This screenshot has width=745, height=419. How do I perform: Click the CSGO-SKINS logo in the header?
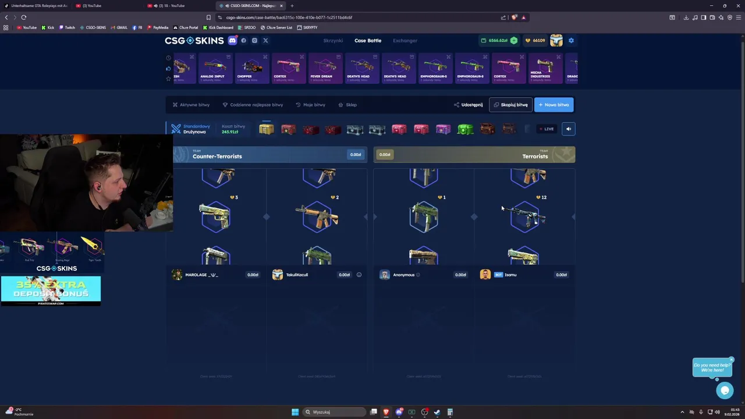coord(194,40)
